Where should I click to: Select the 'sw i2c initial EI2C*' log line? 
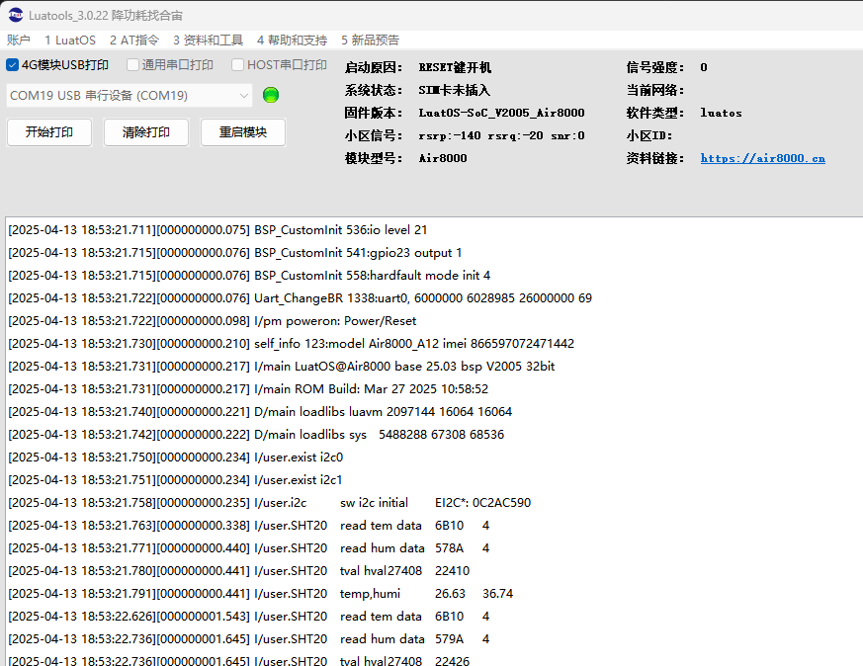[x=270, y=503]
